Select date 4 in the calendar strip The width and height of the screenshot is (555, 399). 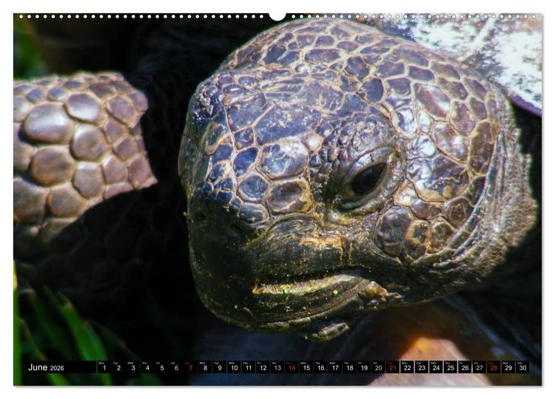[147, 366]
